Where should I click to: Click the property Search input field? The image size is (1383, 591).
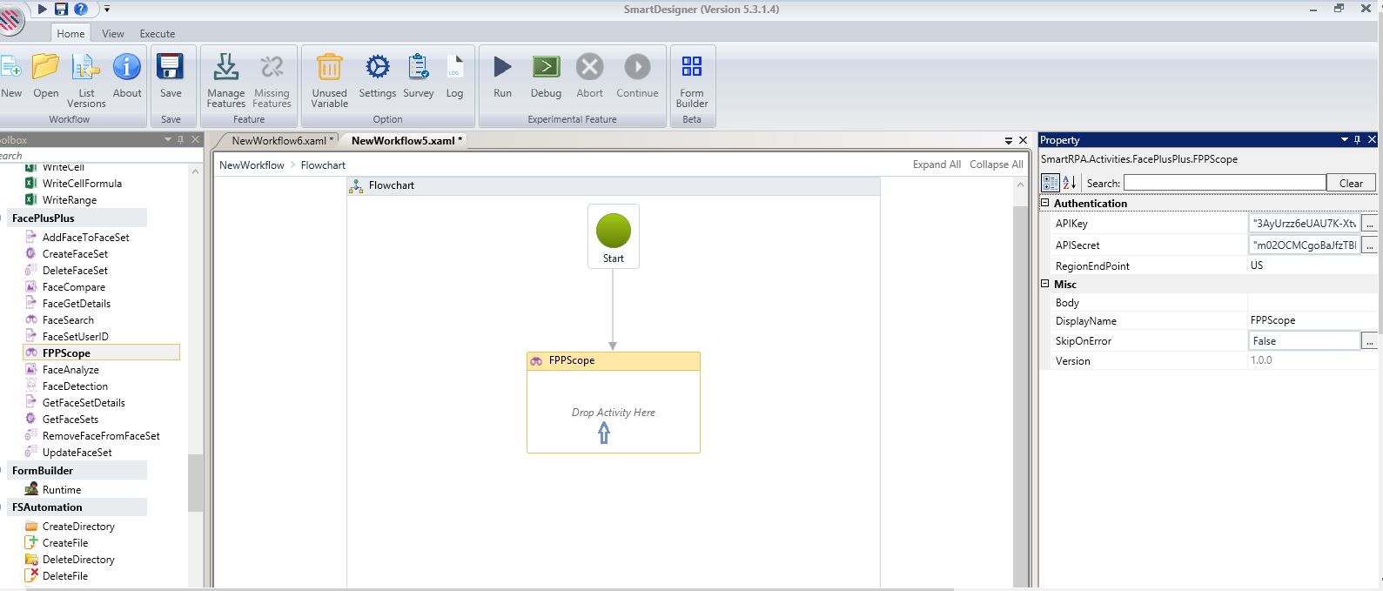(1224, 183)
